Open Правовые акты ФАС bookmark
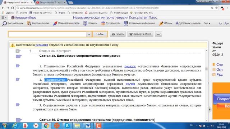The image size is (230, 129). click(141, 13)
